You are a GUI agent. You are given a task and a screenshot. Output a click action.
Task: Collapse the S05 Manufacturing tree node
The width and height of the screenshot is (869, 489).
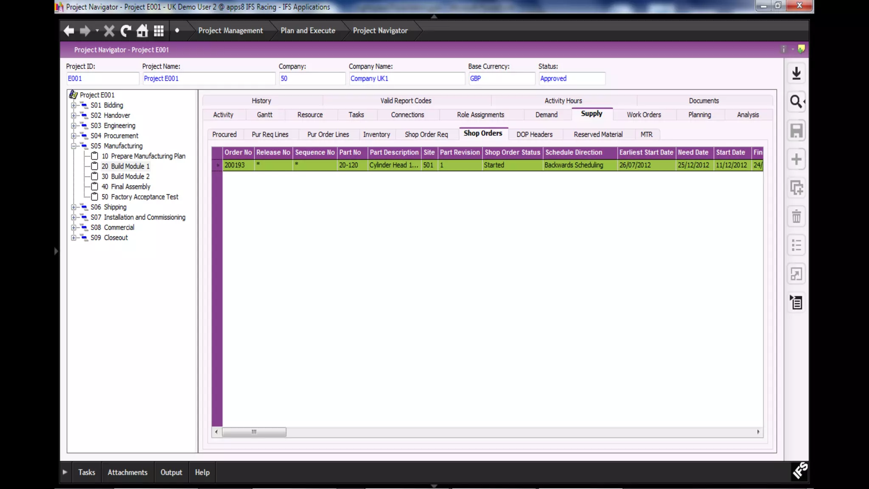pyautogui.click(x=73, y=146)
